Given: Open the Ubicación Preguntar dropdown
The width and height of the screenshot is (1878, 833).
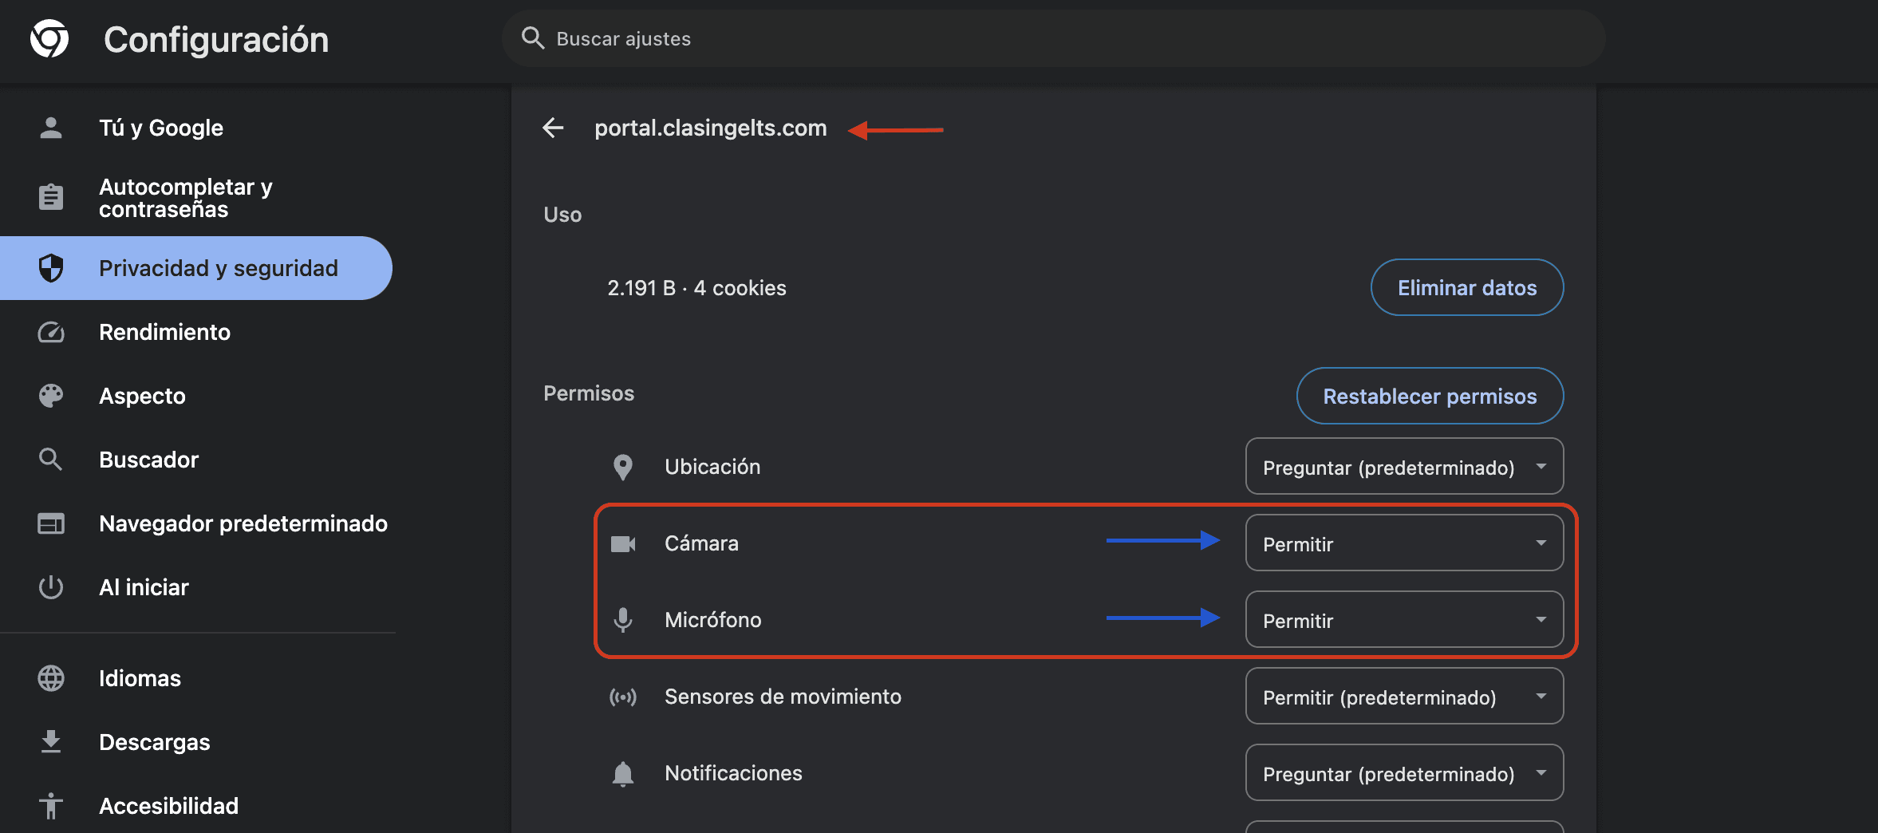Looking at the screenshot, I should pos(1403,467).
